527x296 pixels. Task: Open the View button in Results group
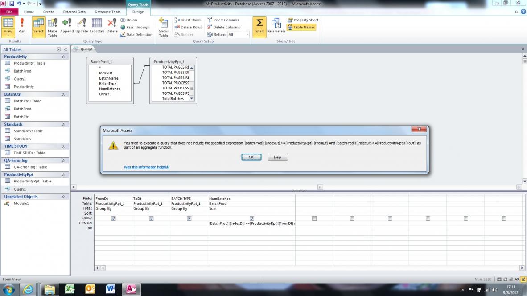click(x=8, y=27)
